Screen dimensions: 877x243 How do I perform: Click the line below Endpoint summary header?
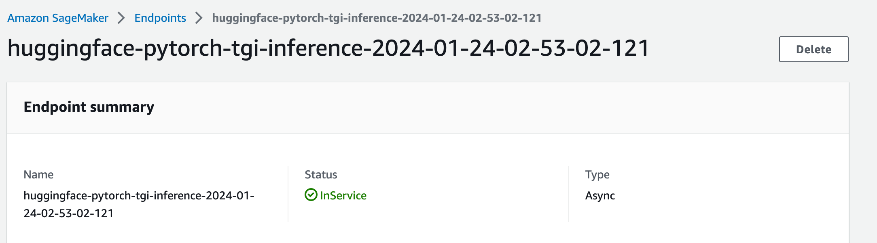tap(428, 134)
